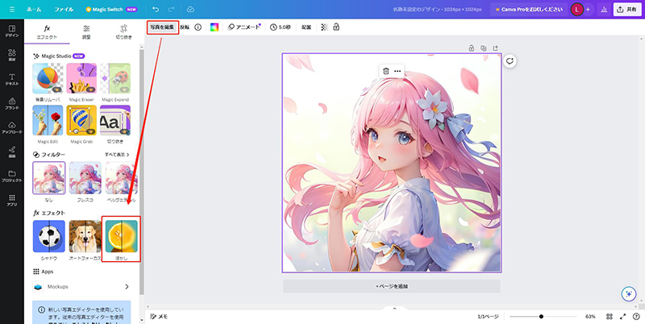
Task: Open the テキスト sidebar panel
Action: coord(12,79)
